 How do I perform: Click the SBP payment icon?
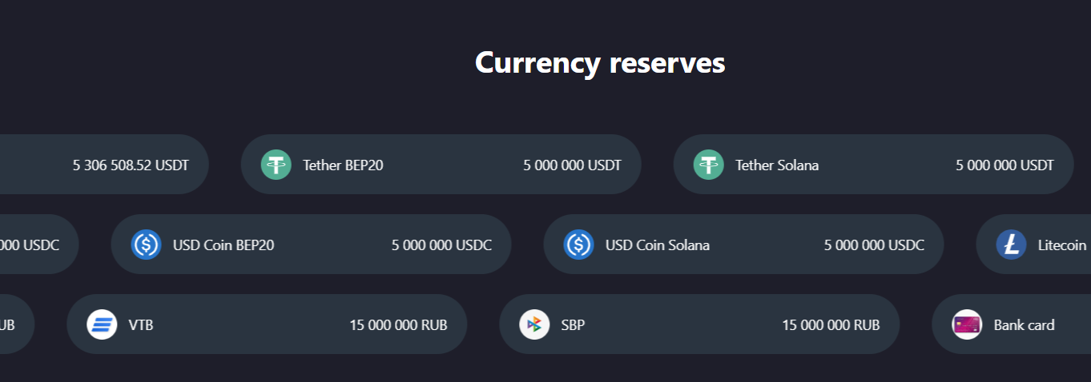[x=534, y=324]
